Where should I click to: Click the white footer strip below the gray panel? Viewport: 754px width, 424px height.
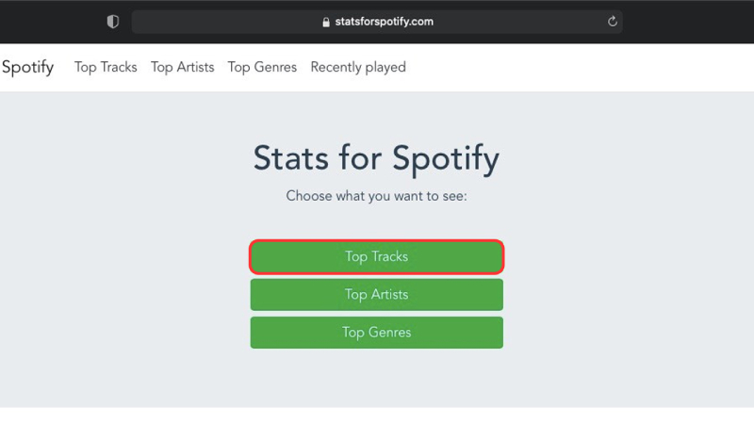click(x=377, y=416)
